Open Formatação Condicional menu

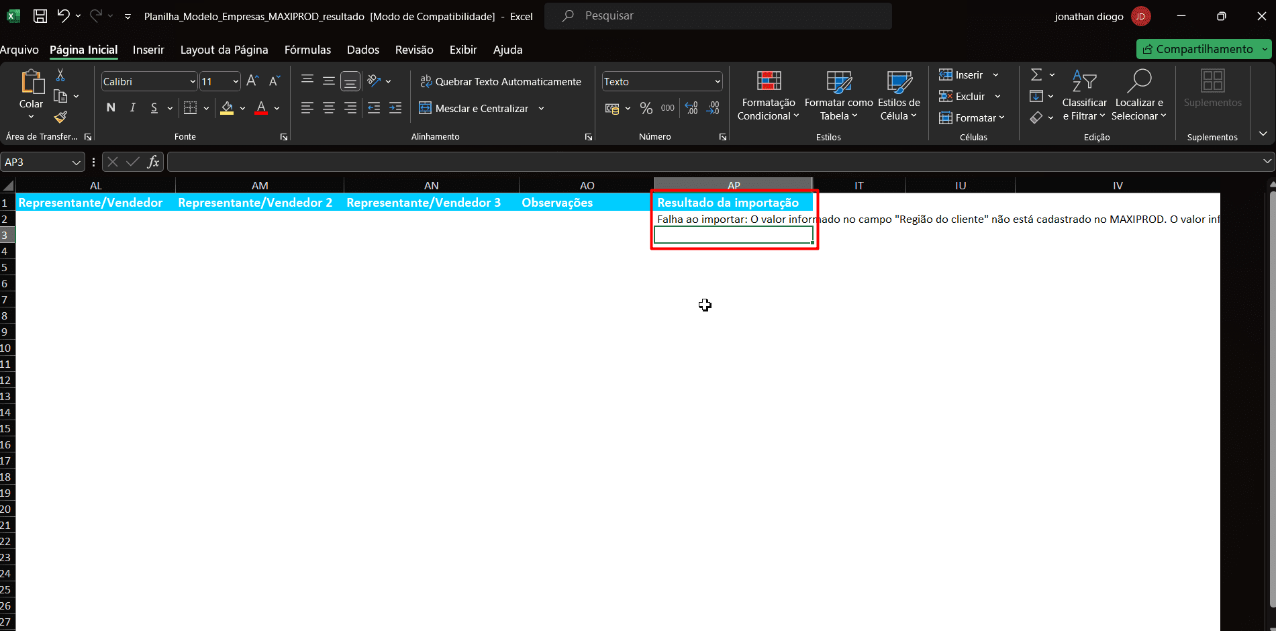coord(769,96)
